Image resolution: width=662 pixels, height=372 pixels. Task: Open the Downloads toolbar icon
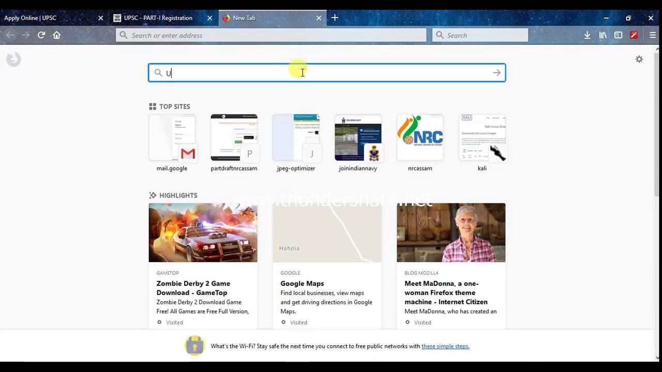click(x=587, y=35)
